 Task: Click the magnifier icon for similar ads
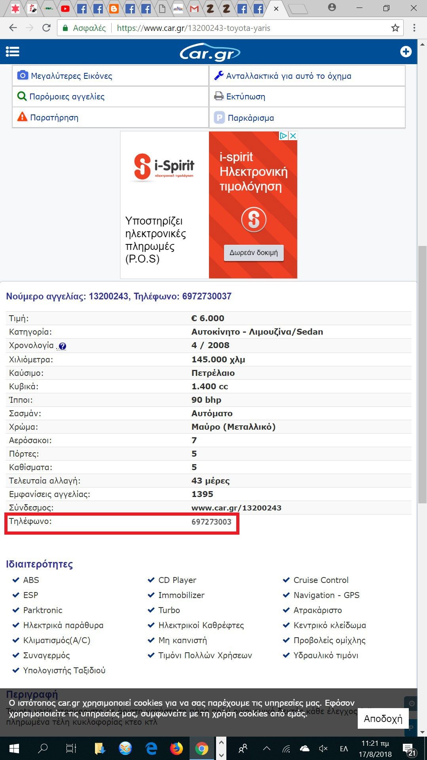tap(22, 96)
